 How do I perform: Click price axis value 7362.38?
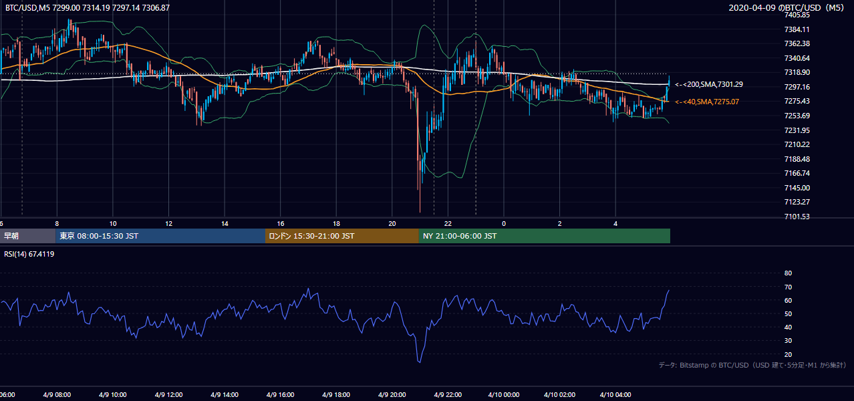(797, 43)
